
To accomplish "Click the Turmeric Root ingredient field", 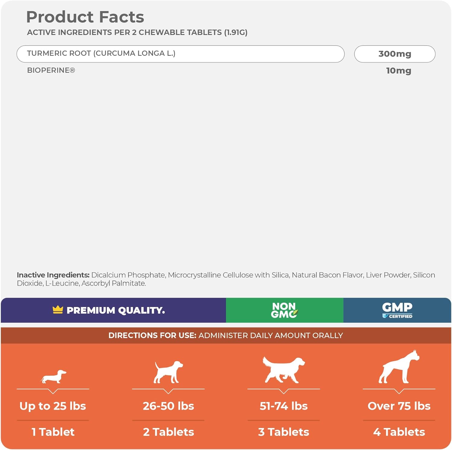I will pos(180,54).
